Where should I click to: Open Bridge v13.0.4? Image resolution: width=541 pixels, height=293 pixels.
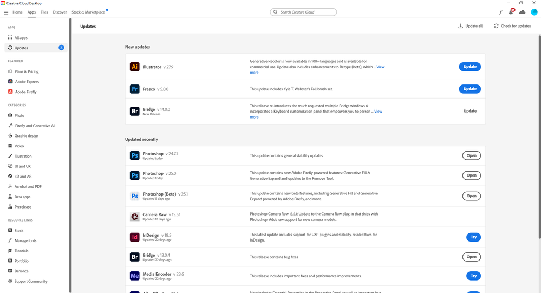click(471, 257)
